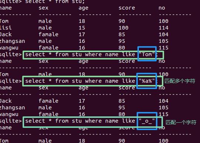This screenshot has height=143, width=200.
Task: Click score "95" in zhangsan's row of the first table
Action: [122, 41]
